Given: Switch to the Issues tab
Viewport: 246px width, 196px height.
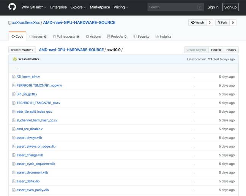Looking at the screenshot, I should (38, 37).
